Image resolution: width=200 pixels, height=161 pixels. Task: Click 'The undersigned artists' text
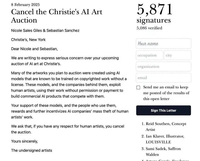point(32,150)
